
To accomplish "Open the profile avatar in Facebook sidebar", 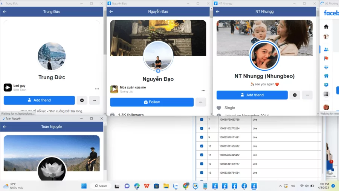I will tap(326, 36).
